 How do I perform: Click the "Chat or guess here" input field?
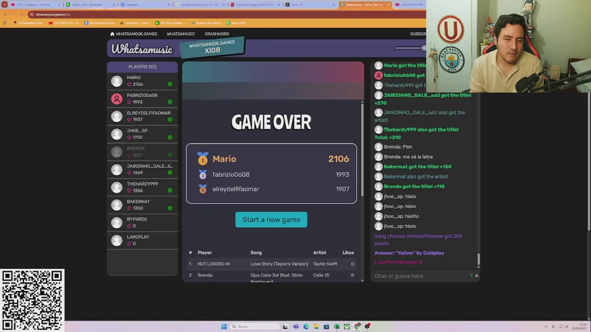420,276
